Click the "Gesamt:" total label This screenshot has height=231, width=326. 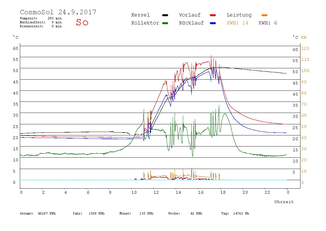click(x=27, y=213)
